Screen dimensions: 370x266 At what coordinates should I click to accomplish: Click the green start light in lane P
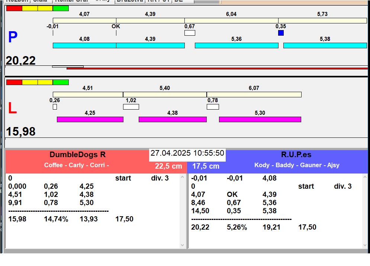61,8
